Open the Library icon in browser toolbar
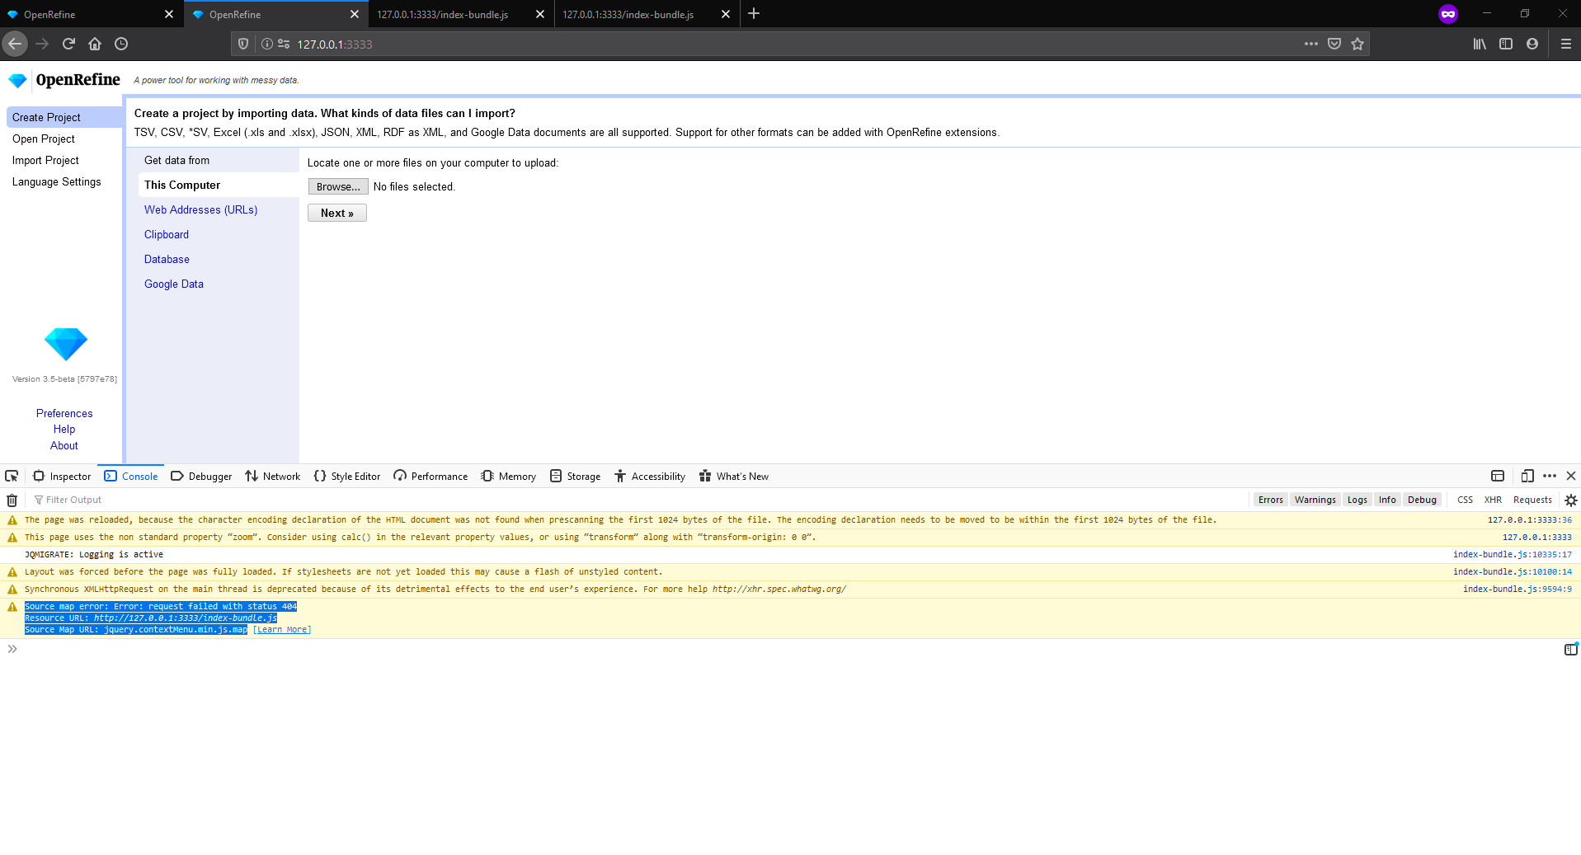 click(x=1480, y=44)
